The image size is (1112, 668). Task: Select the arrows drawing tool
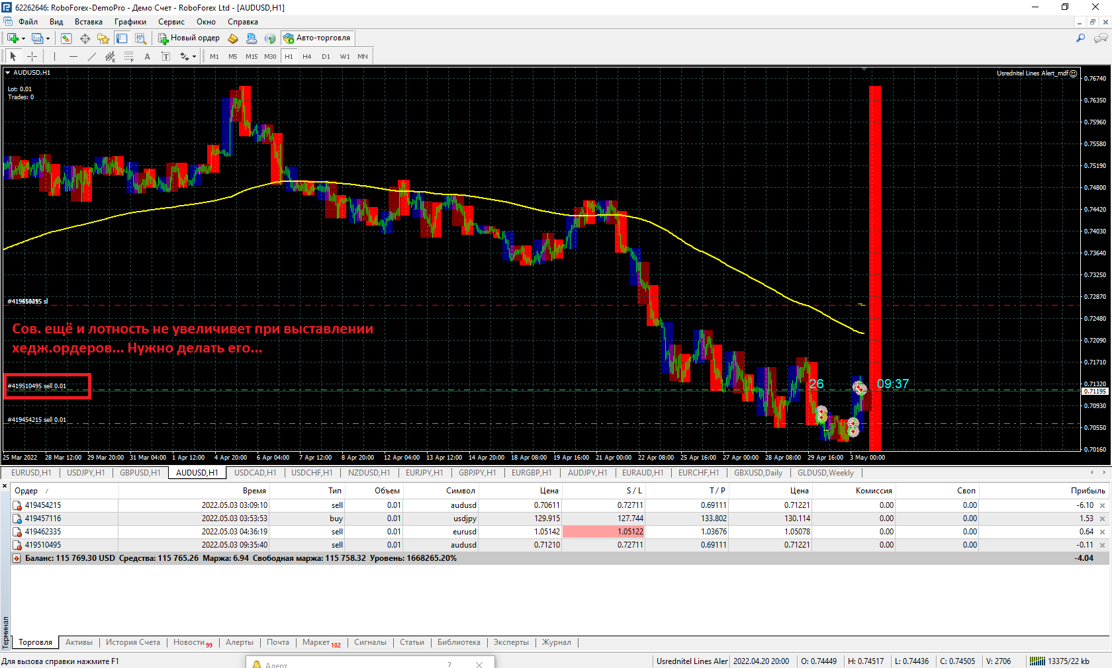point(184,56)
